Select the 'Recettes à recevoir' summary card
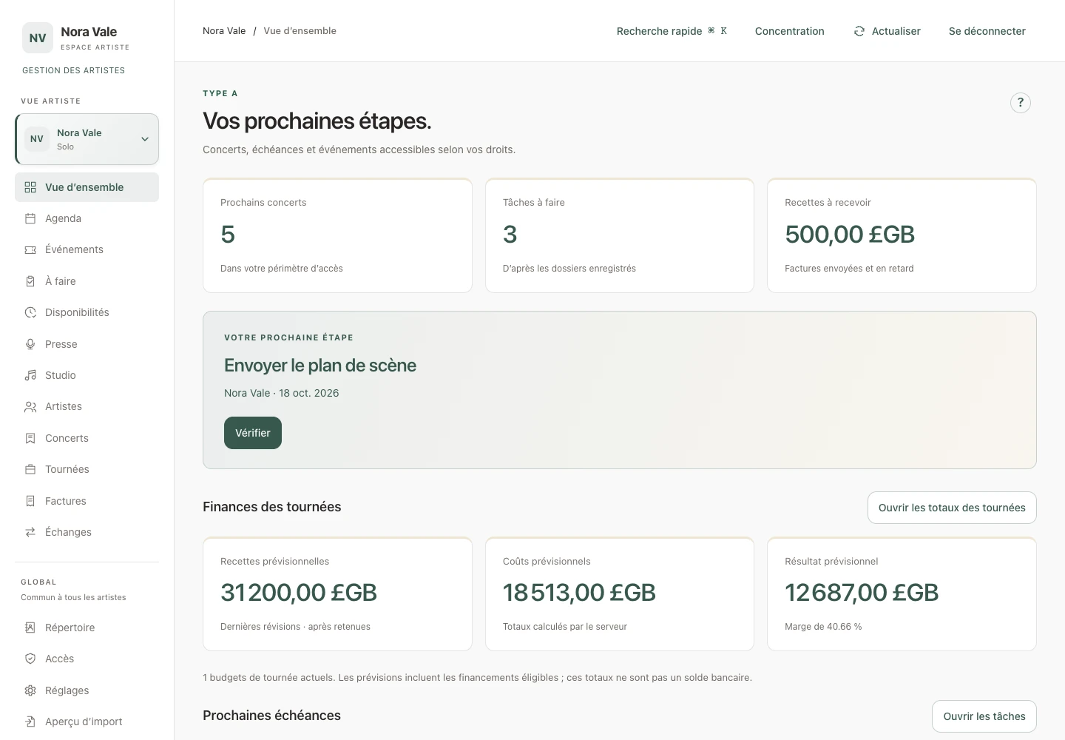 coord(902,235)
